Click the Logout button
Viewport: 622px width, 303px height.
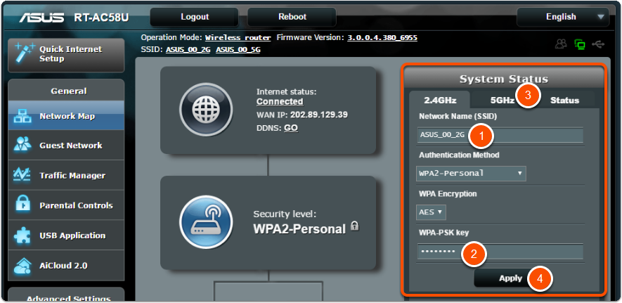tap(195, 17)
